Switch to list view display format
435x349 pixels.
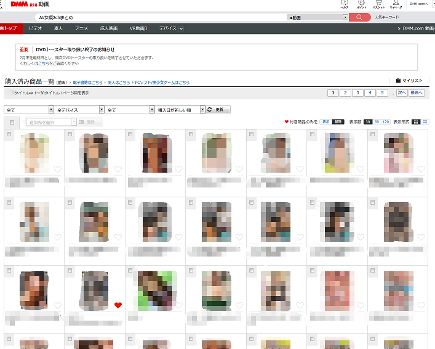click(425, 122)
